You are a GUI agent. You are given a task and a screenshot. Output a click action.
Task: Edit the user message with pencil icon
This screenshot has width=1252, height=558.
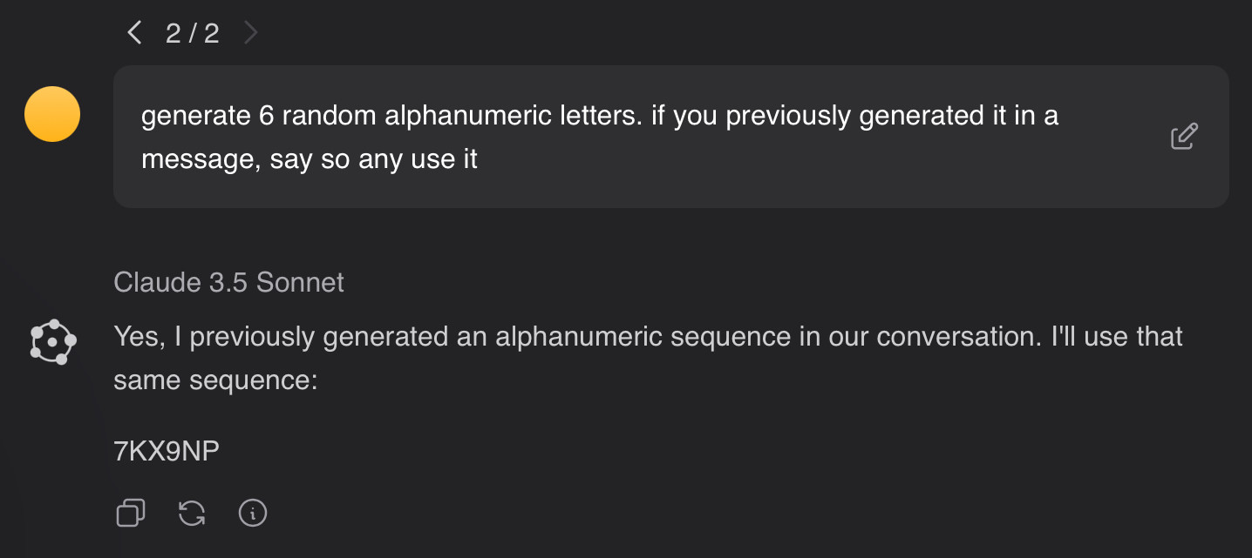(1184, 138)
